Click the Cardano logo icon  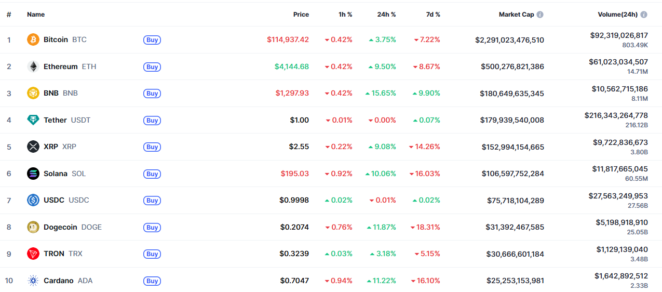[x=33, y=281]
